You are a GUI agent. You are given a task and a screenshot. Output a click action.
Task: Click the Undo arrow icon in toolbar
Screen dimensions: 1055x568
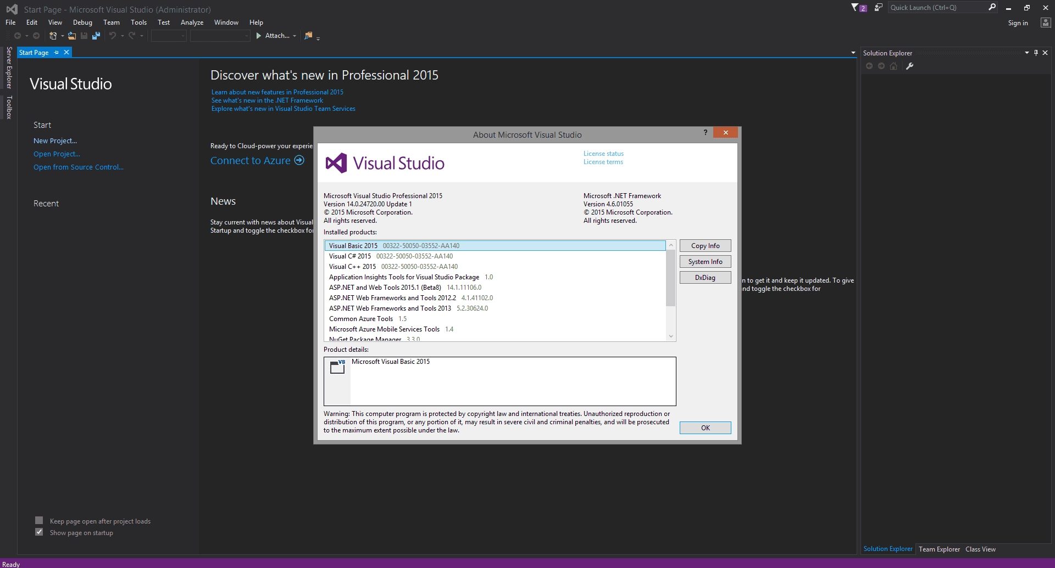113,36
